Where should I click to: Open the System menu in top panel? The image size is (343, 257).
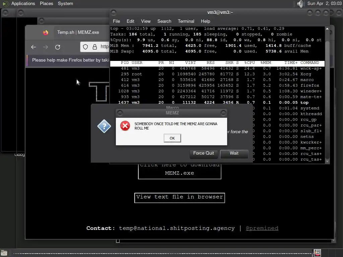pyautogui.click(x=65, y=3)
